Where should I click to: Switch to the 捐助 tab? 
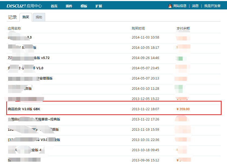[x=39, y=17]
